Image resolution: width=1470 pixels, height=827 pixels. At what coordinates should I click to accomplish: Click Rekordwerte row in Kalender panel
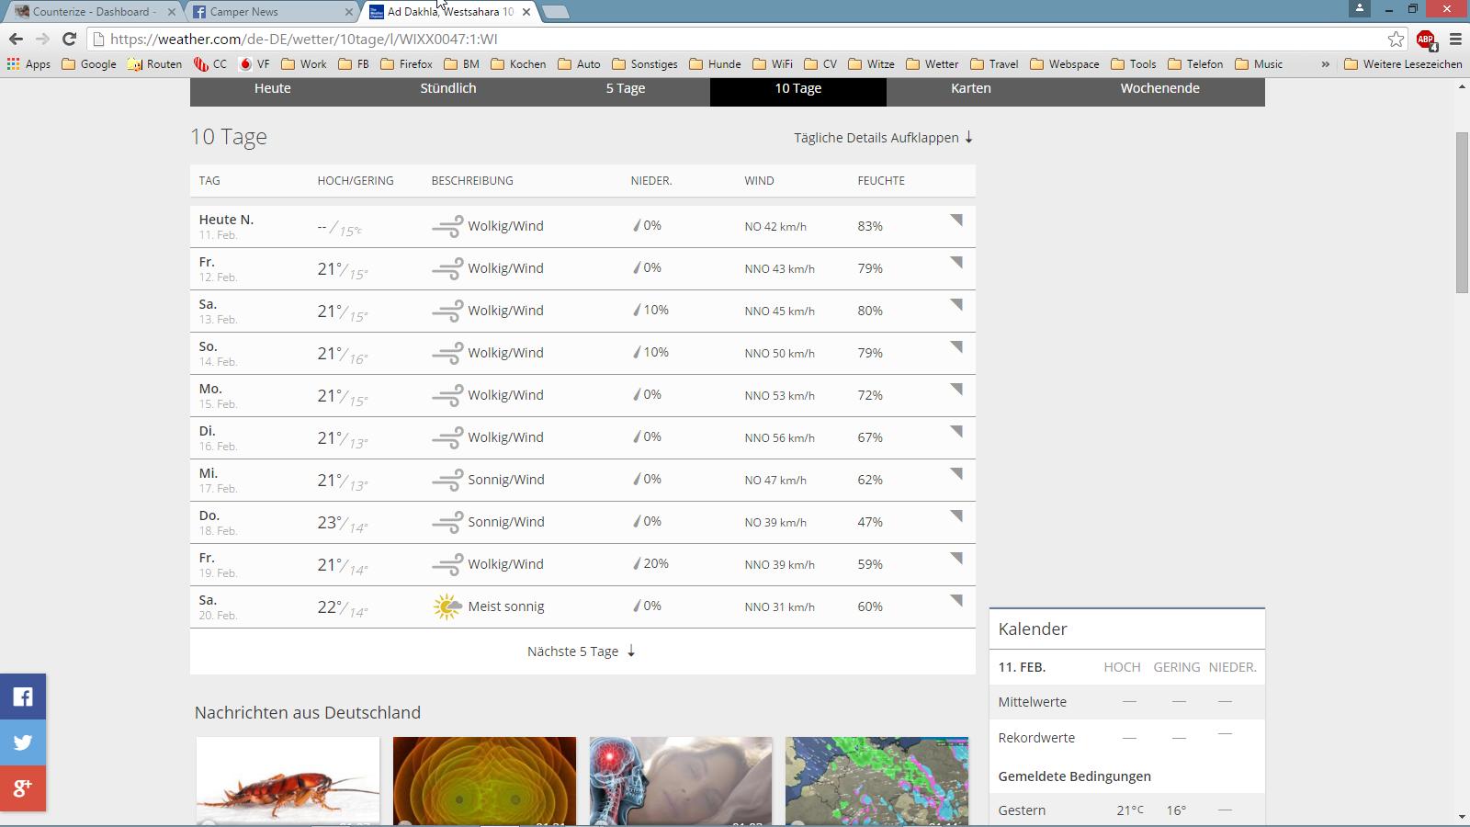tap(1126, 738)
